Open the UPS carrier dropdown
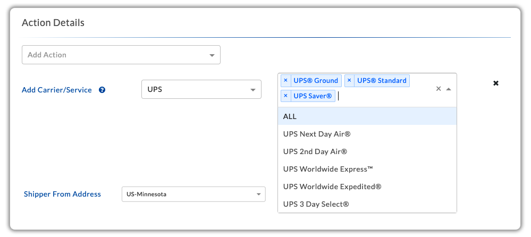The height and width of the screenshot is (237, 531). [201, 89]
